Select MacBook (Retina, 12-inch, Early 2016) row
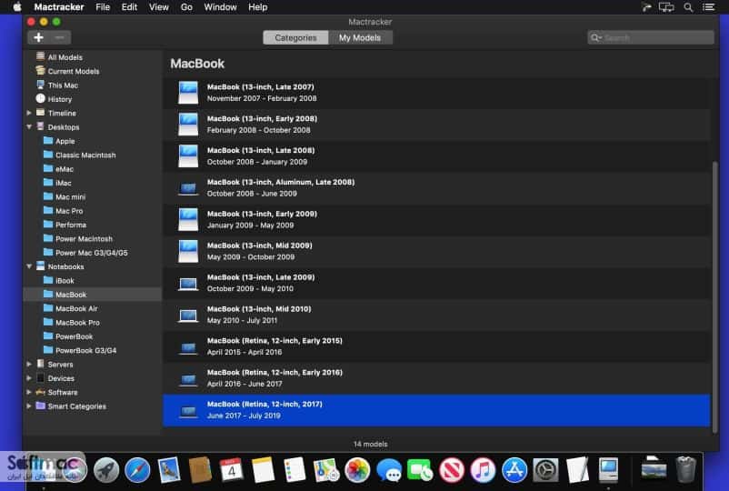The height and width of the screenshot is (491, 729). click(436, 378)
